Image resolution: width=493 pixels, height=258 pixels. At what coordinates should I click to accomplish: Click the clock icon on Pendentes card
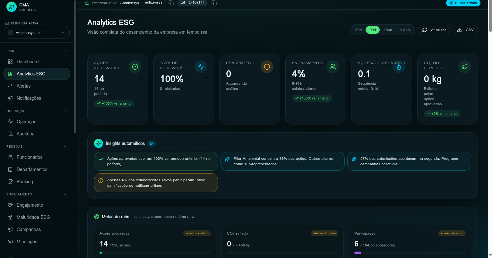click(267, 67)
